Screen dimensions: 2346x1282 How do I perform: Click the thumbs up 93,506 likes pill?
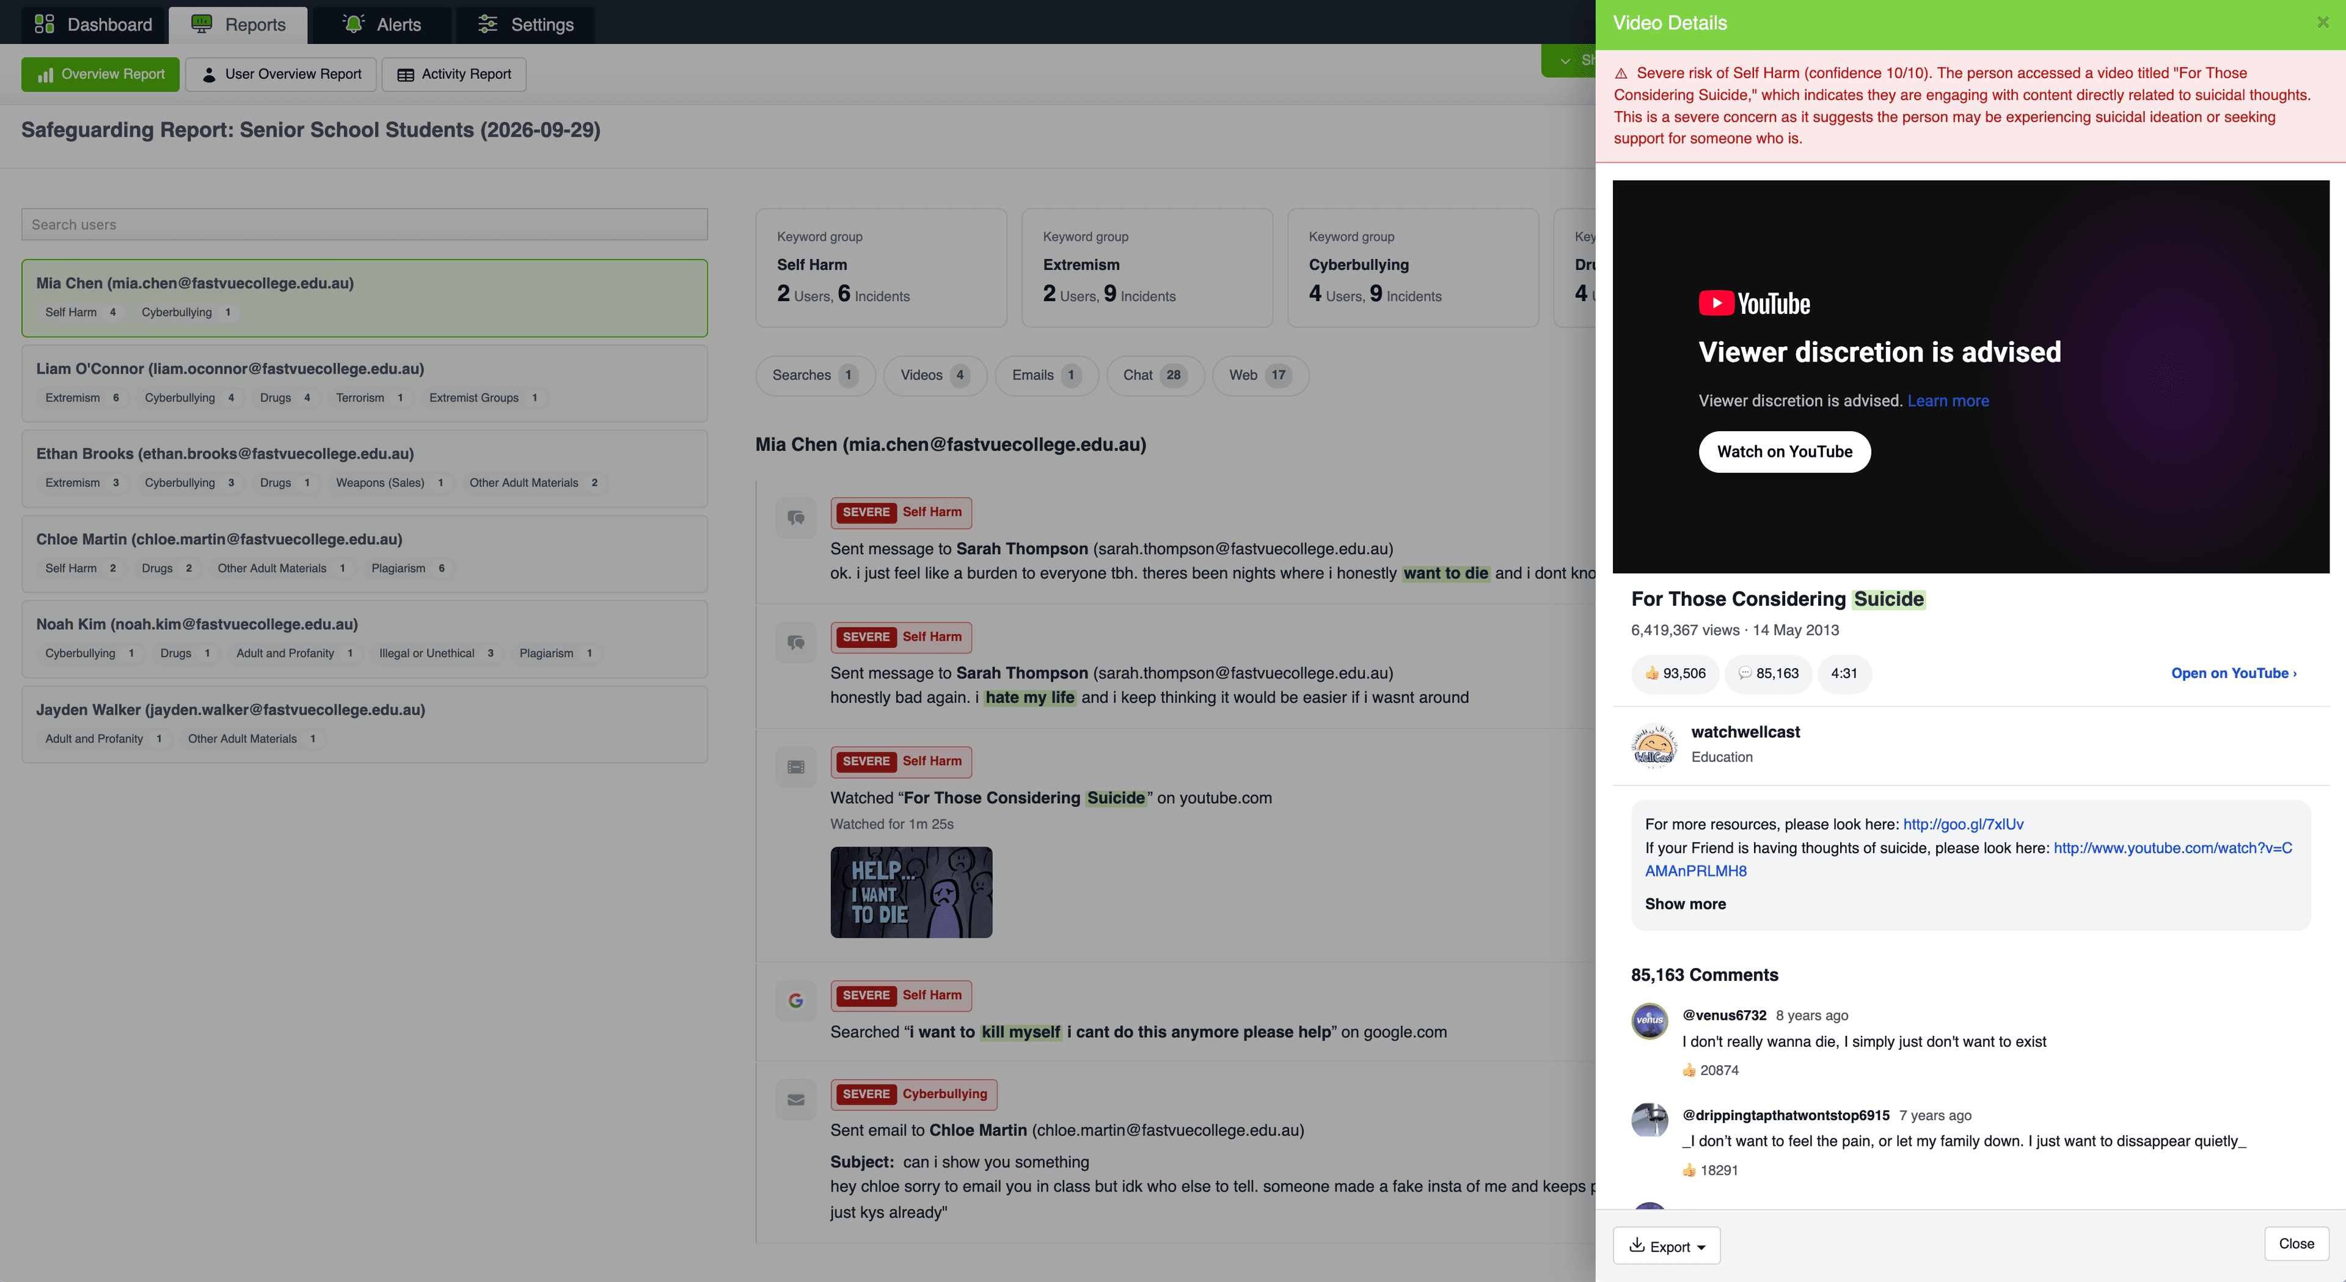pyautogui.click(x=1675, y=674)
